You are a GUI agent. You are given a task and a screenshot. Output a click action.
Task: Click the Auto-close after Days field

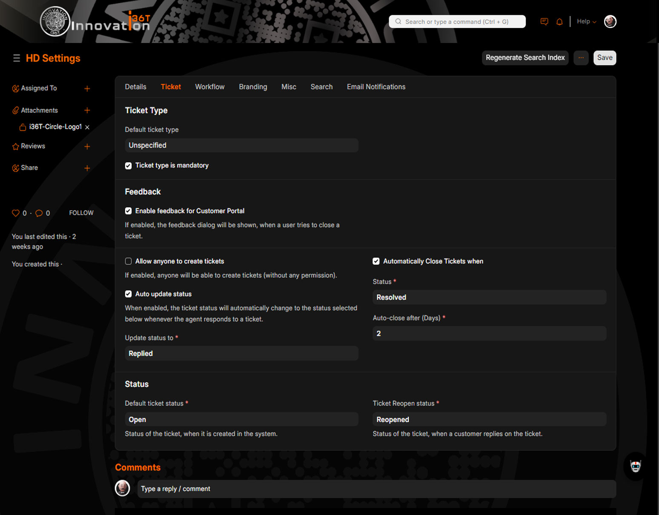(x=489, y=334)
